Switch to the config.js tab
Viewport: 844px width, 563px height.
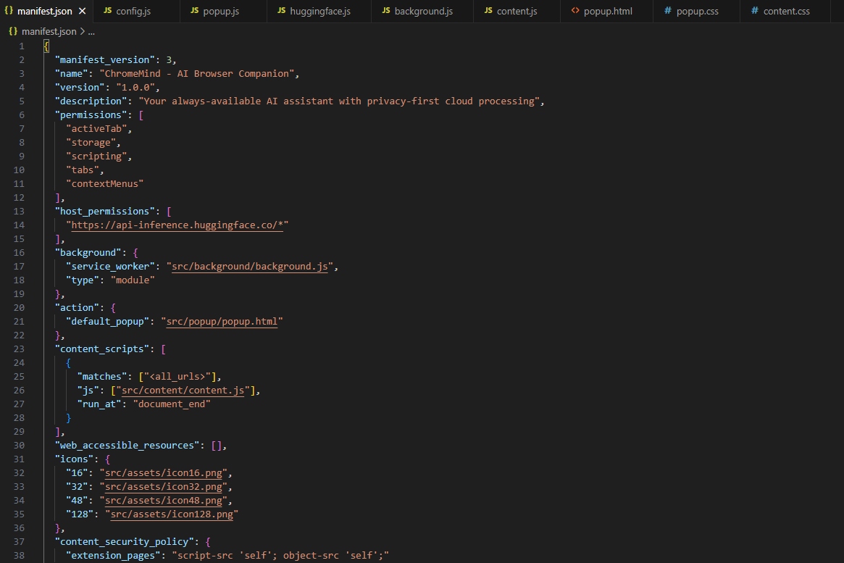coord(135,11)
